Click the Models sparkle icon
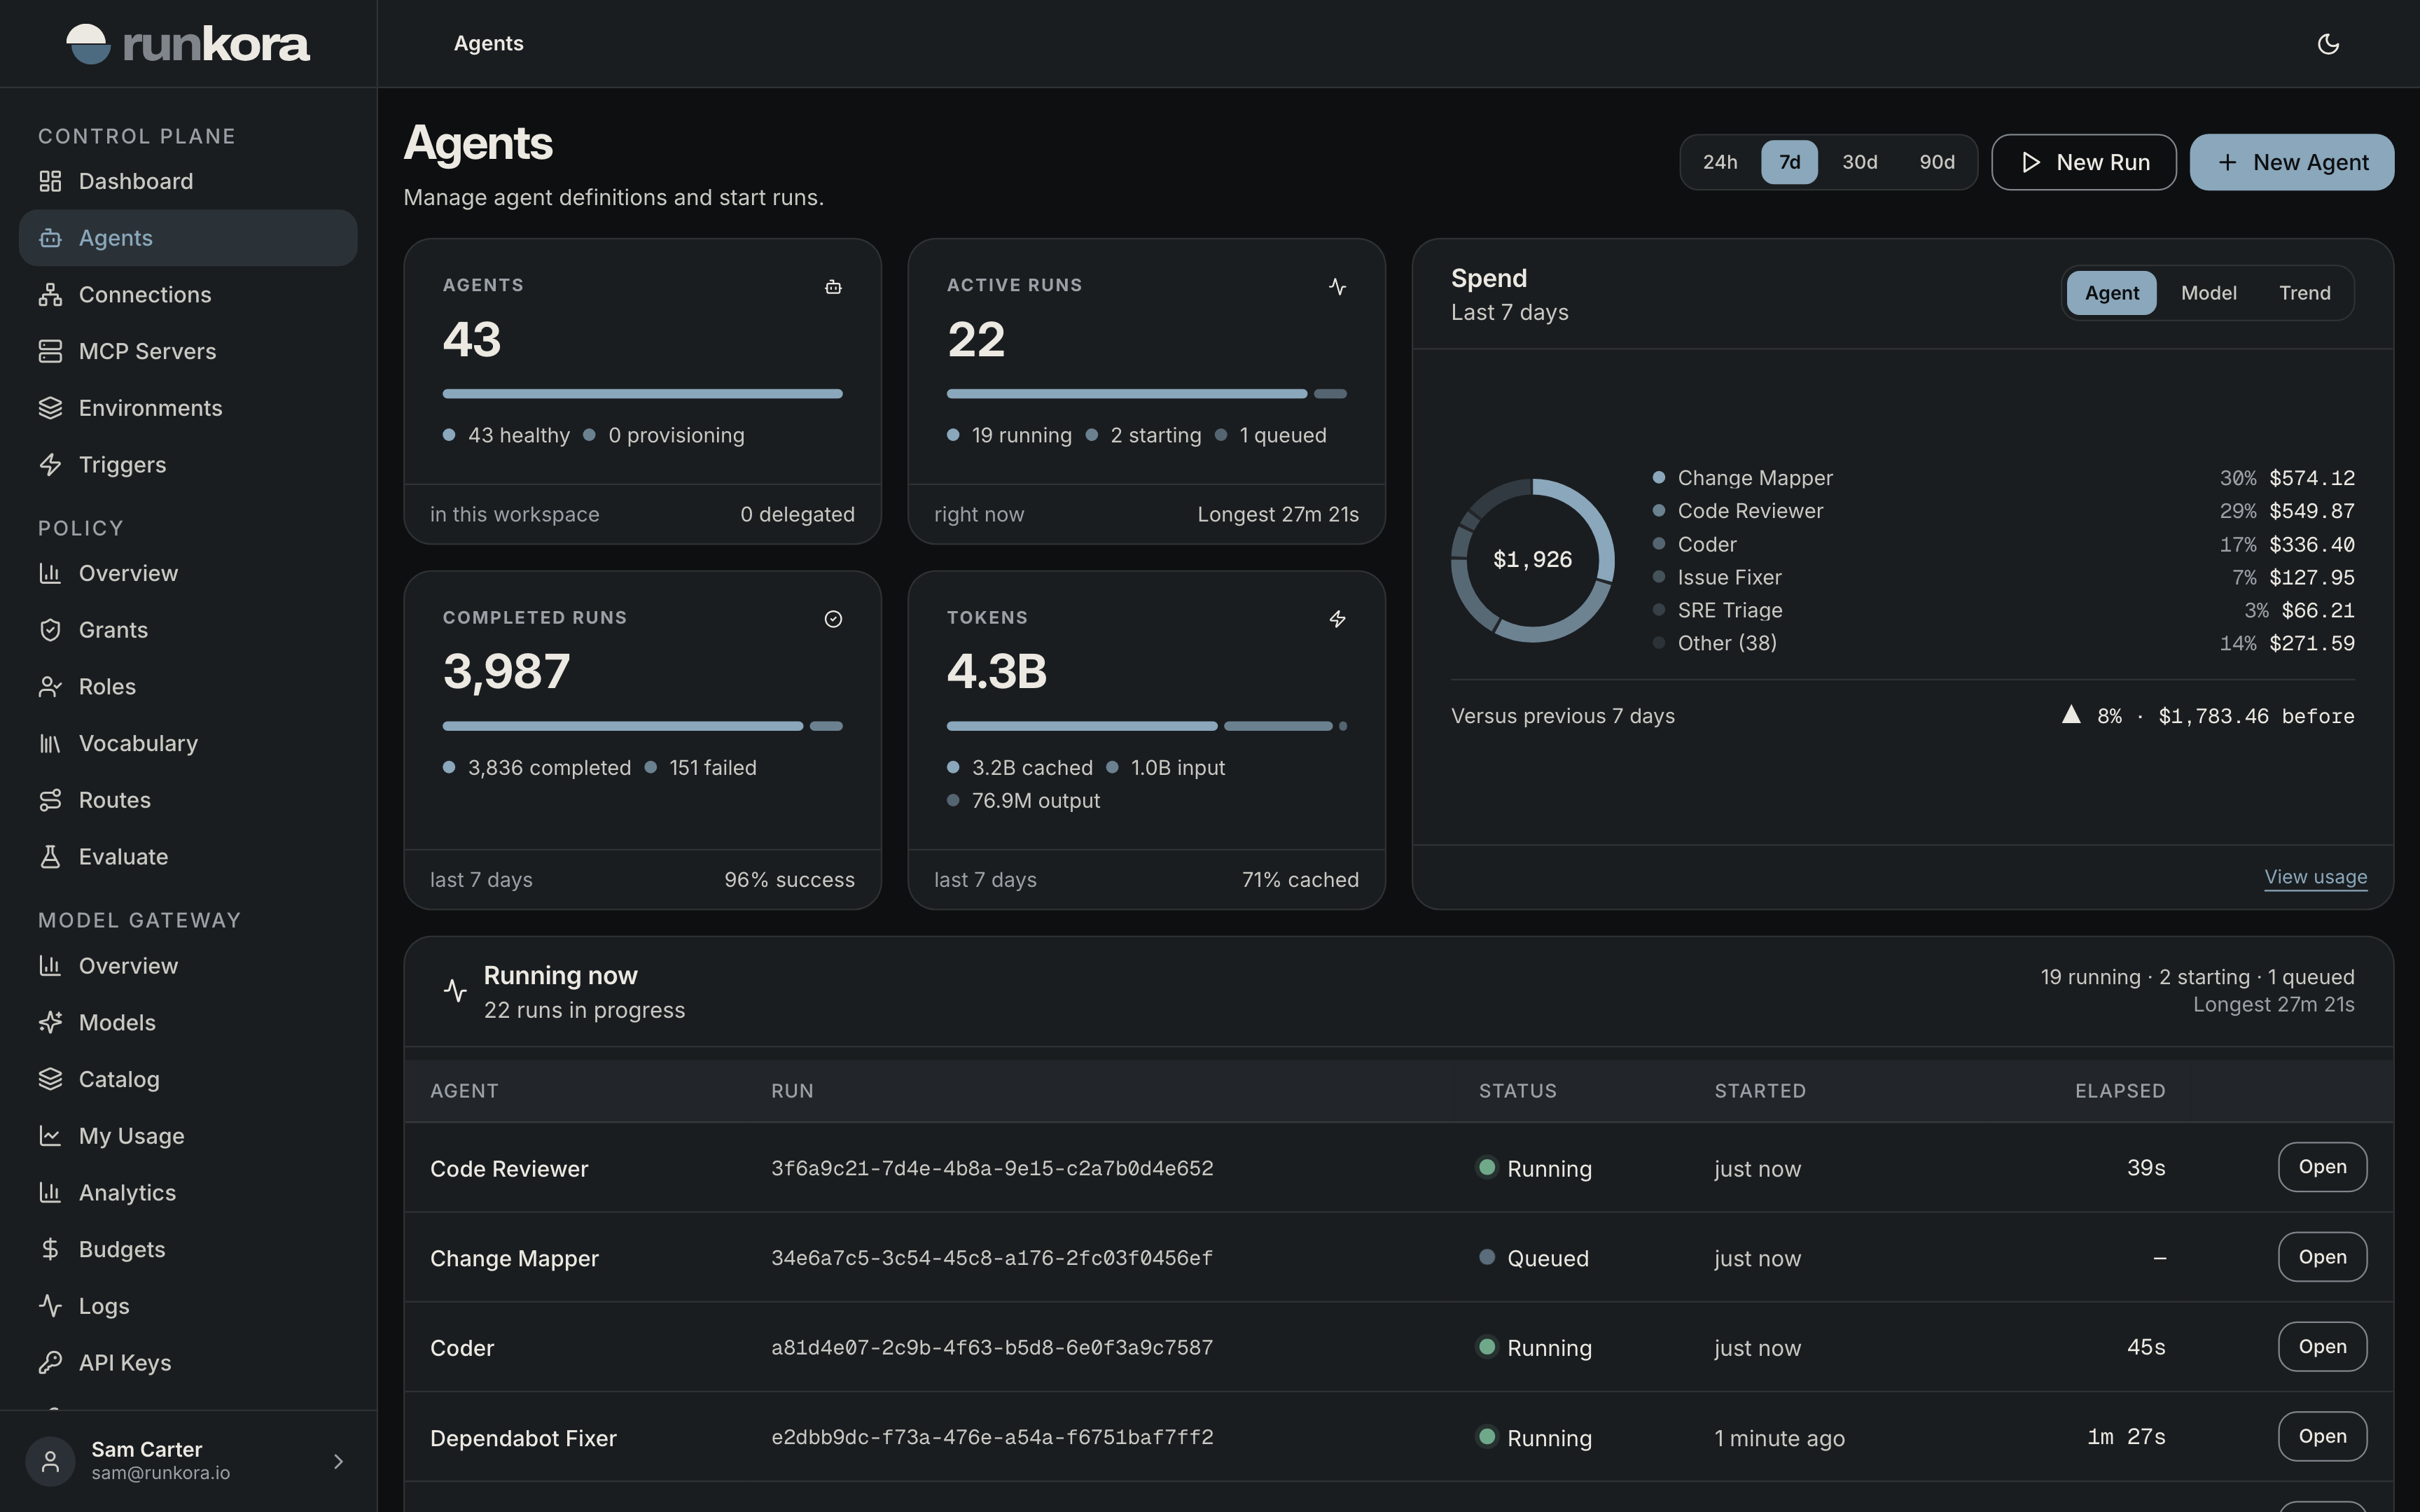Screen dimensions: 2420x1512 click(50, 1022)
